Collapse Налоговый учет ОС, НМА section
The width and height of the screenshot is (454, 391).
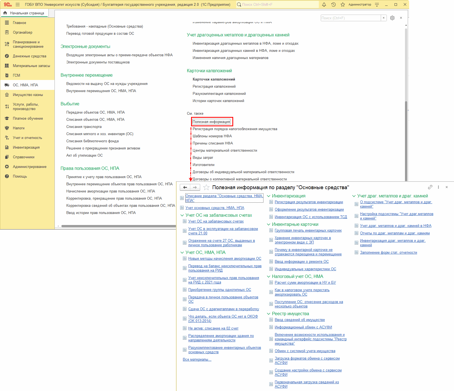(x=269, y=277)
